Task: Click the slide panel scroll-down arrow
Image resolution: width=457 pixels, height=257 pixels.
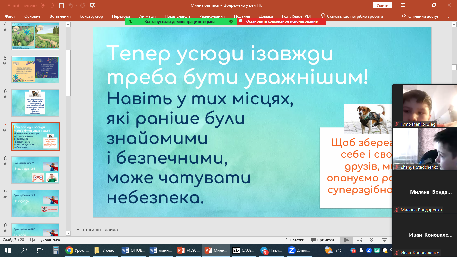Action: [68, 233]
